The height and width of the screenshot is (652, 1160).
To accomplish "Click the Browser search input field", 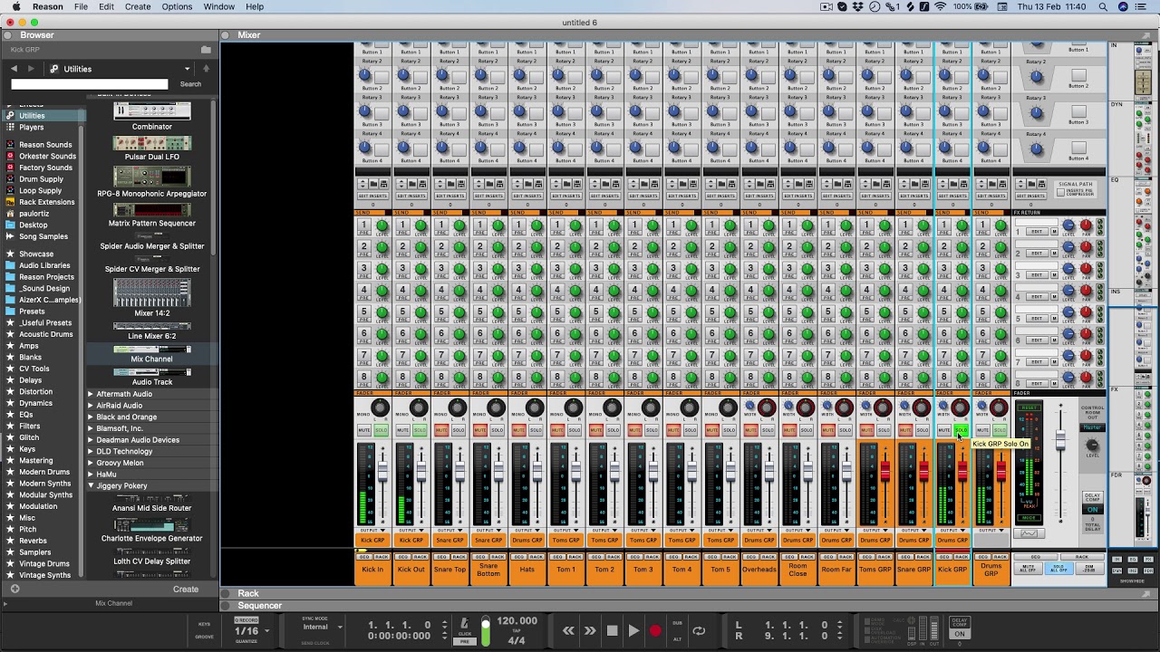I will pyautogui.click(x=90, y=84).
